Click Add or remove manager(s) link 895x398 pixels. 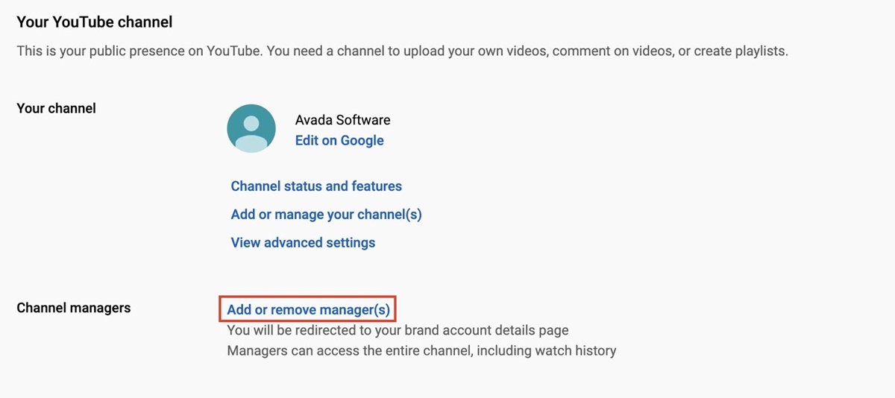click(308, 309)
